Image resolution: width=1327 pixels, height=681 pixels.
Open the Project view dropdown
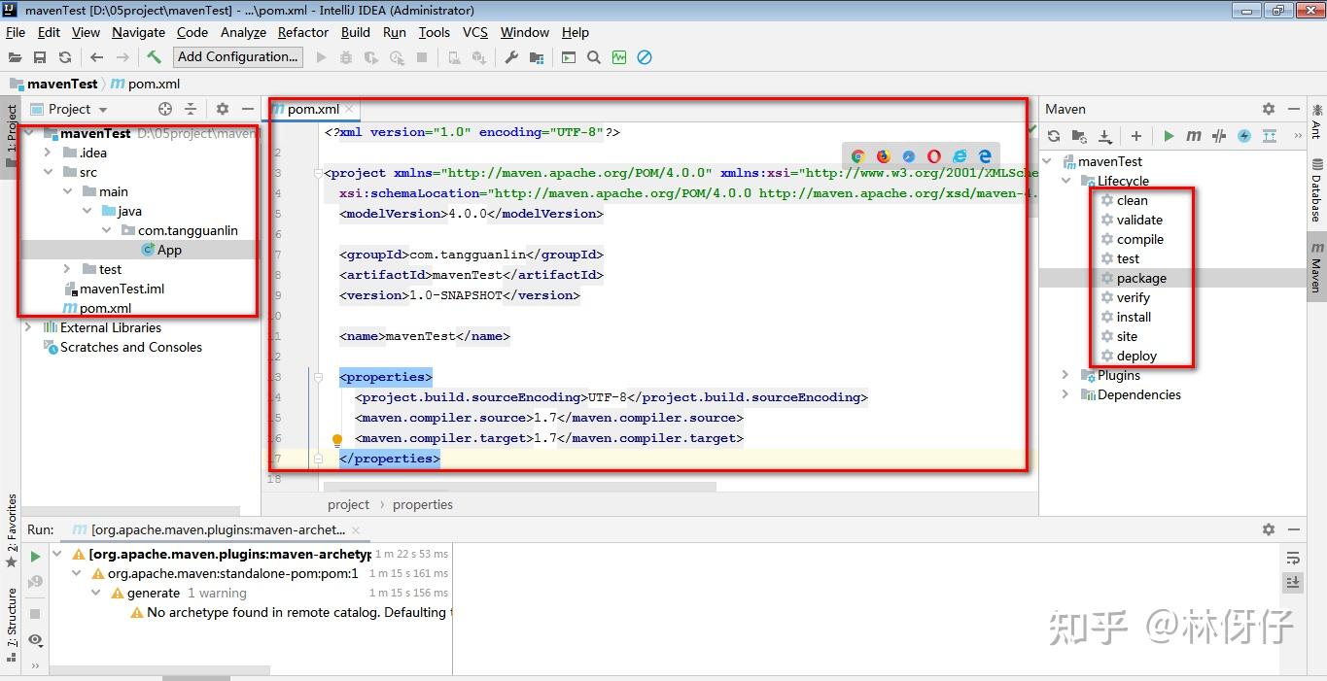click(78, 109)
